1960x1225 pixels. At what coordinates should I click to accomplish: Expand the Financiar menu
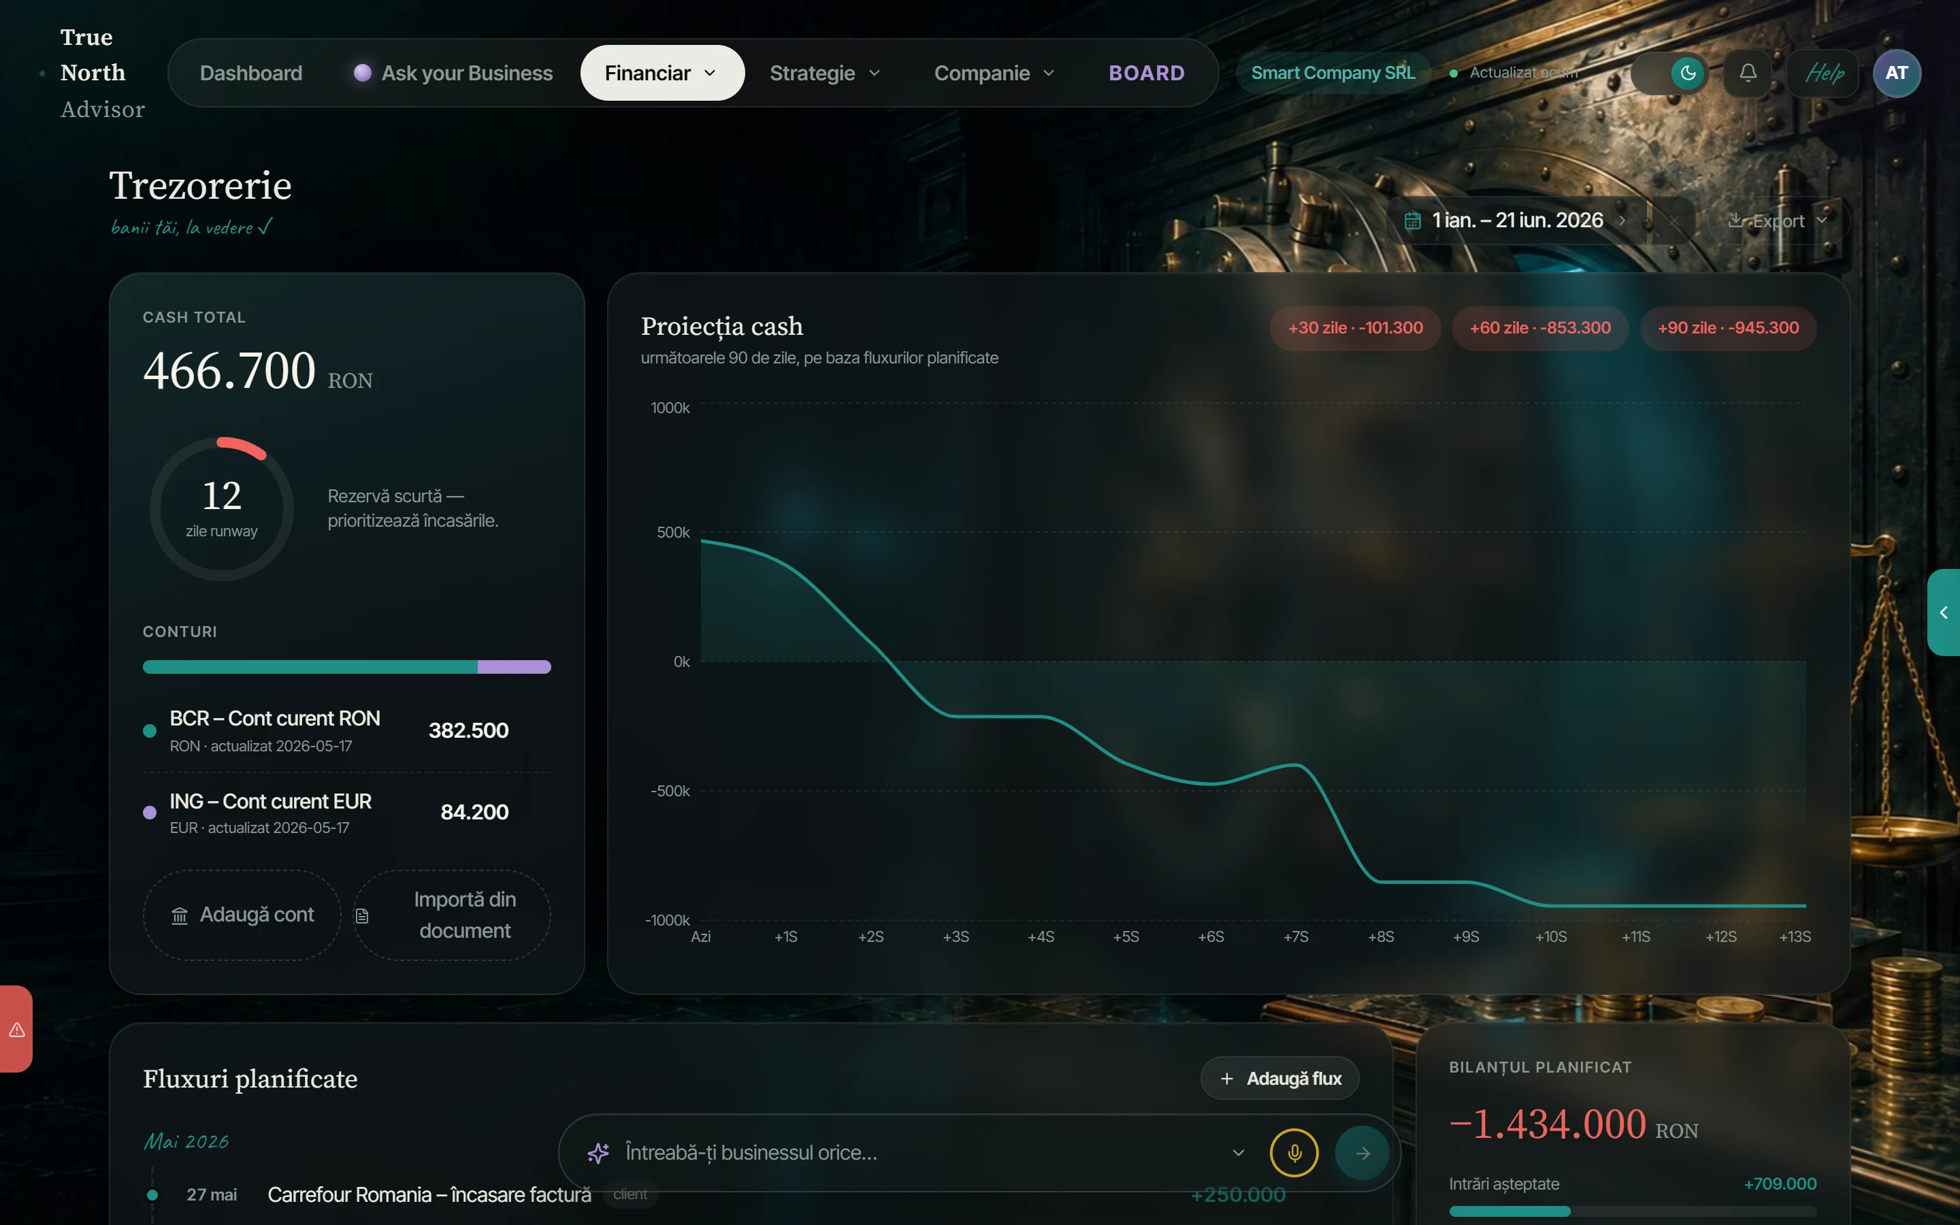661,73
